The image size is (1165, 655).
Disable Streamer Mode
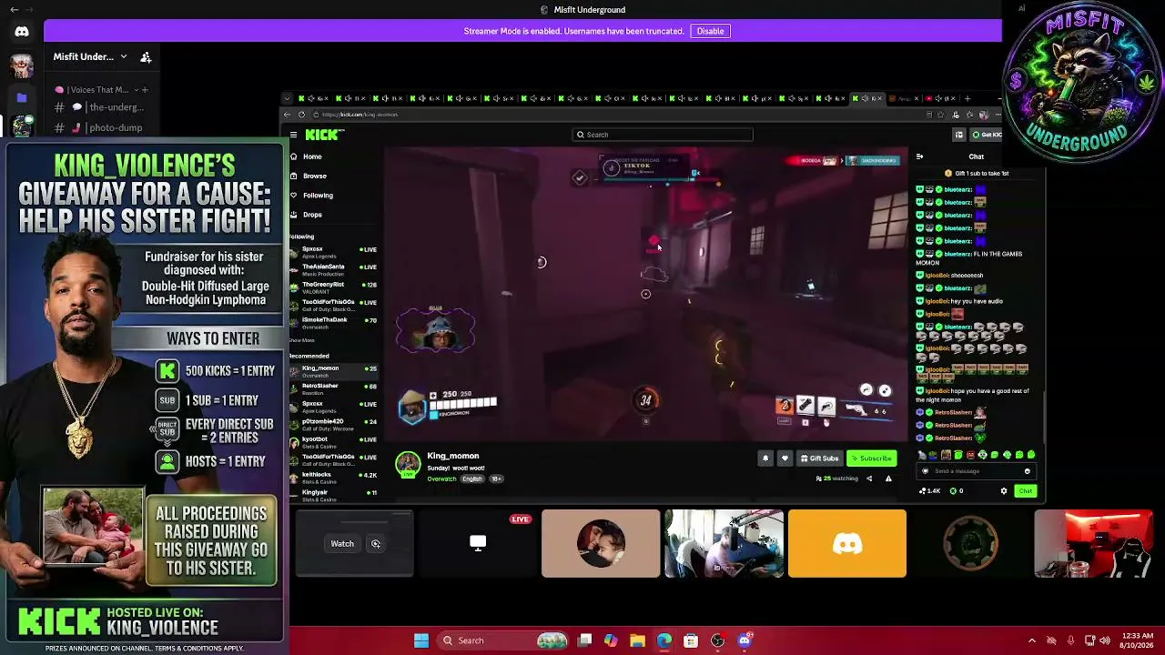(x=710, y=31)
